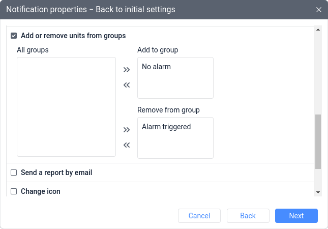Enable Send a report by email
Image resolution: width=328 pixels, height=229 pixels.
coord(14,173)
